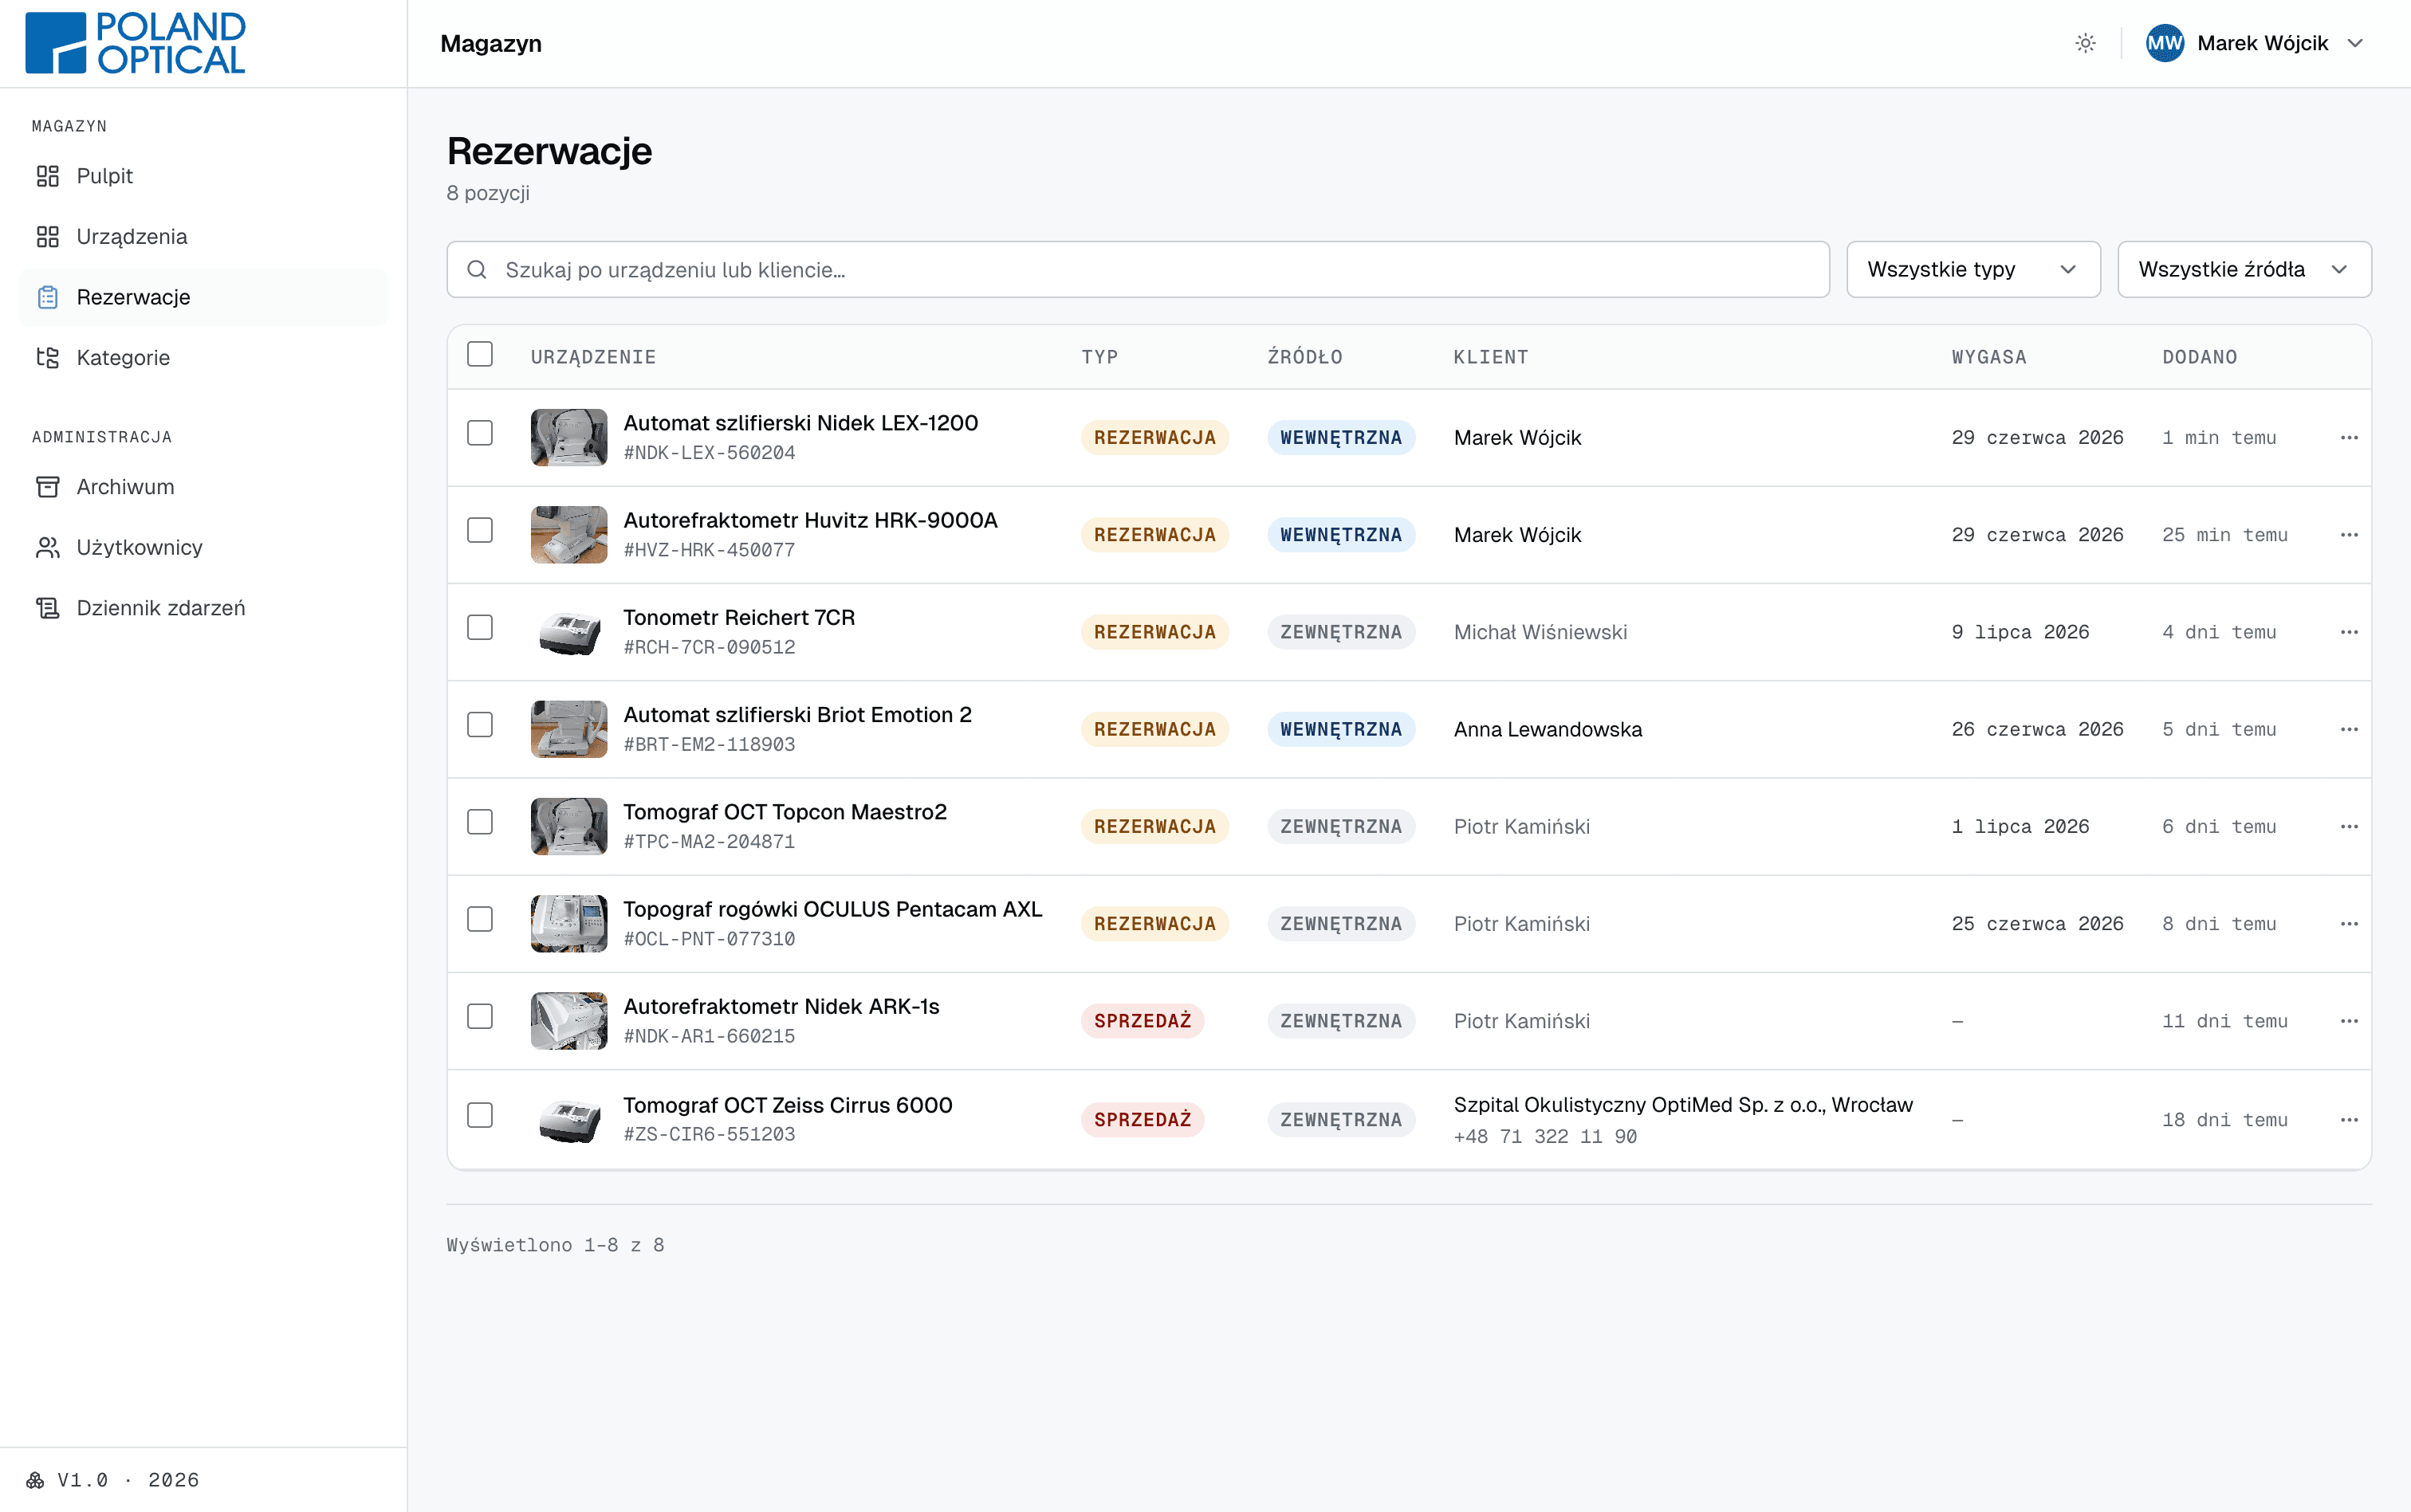
Task: Click the SPRZEDAŻ badge for Nidek ARK-1s
Action: click(1142, 1021)
